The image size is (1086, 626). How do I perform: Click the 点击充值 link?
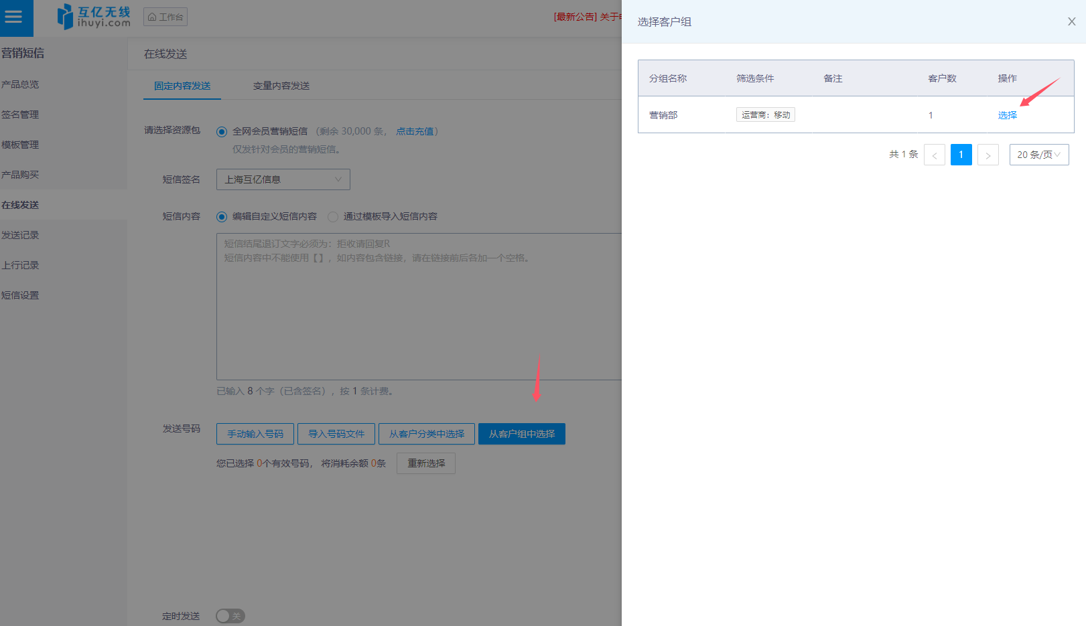click(x=415, y=131)
